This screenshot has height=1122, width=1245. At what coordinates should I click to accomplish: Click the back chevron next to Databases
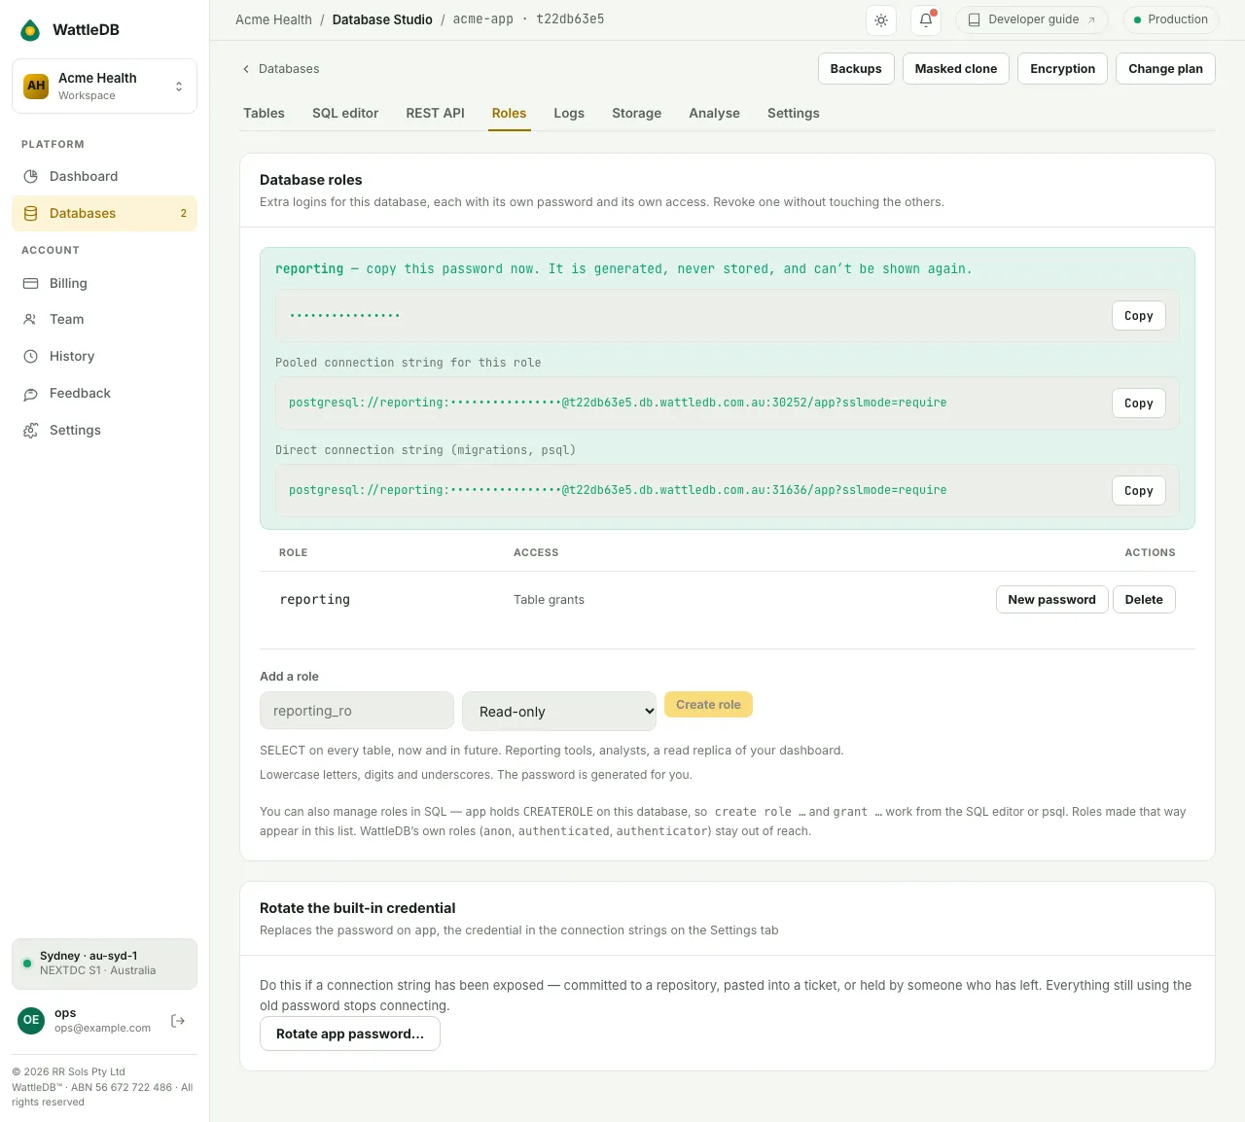tap(246, 69)
